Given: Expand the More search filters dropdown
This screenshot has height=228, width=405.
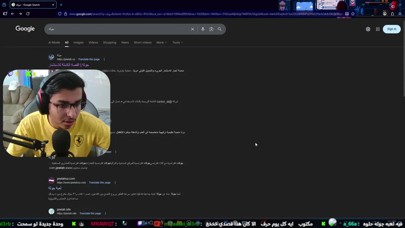Looking at the screenshot, I should pyautogui.click(x=161, y=42).
